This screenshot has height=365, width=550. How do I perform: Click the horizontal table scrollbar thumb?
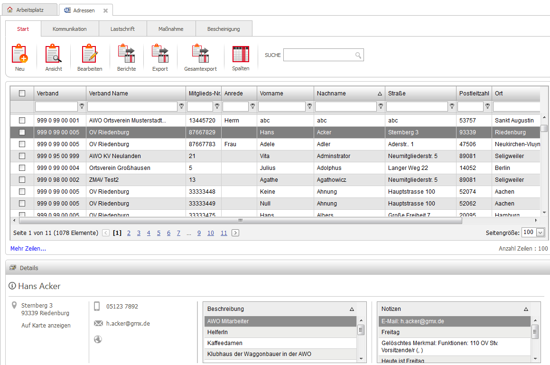(x=240, y=220)
